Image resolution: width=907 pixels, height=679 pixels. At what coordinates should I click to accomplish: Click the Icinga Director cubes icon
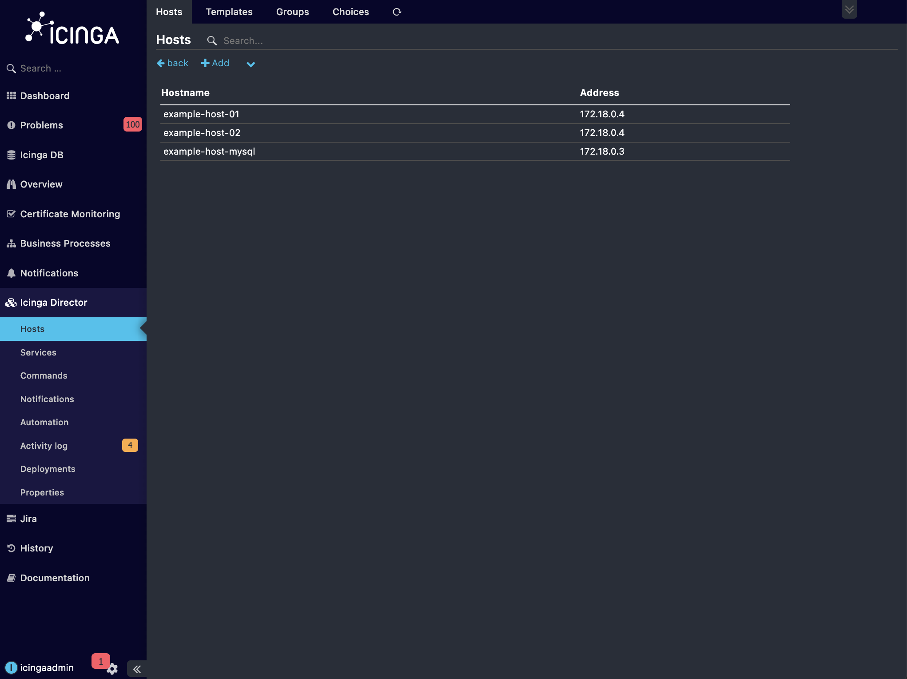click(11, 303)
